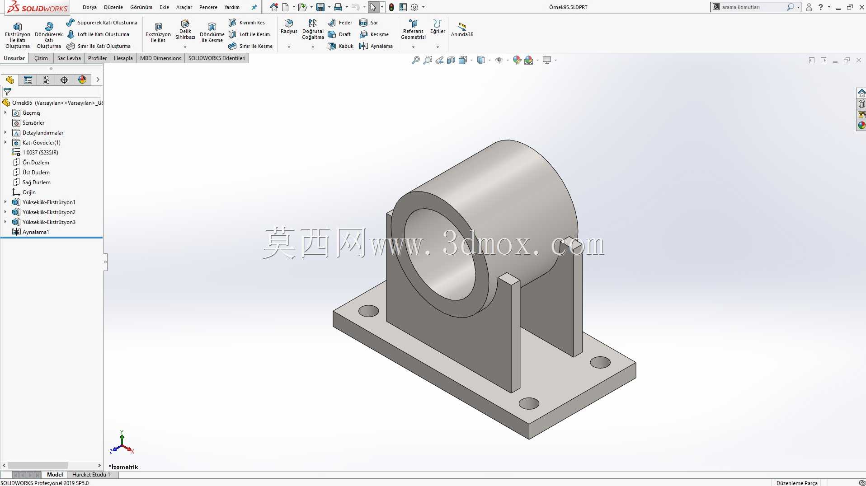Select the Kabuk shell tool

coord(341,46)
